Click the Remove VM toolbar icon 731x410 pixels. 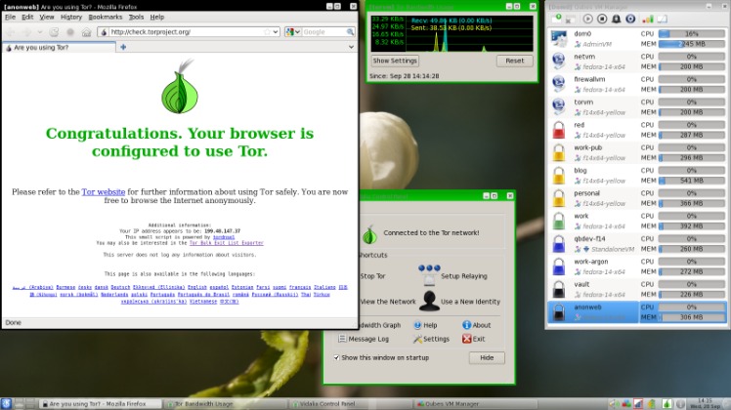pos(570,20)
